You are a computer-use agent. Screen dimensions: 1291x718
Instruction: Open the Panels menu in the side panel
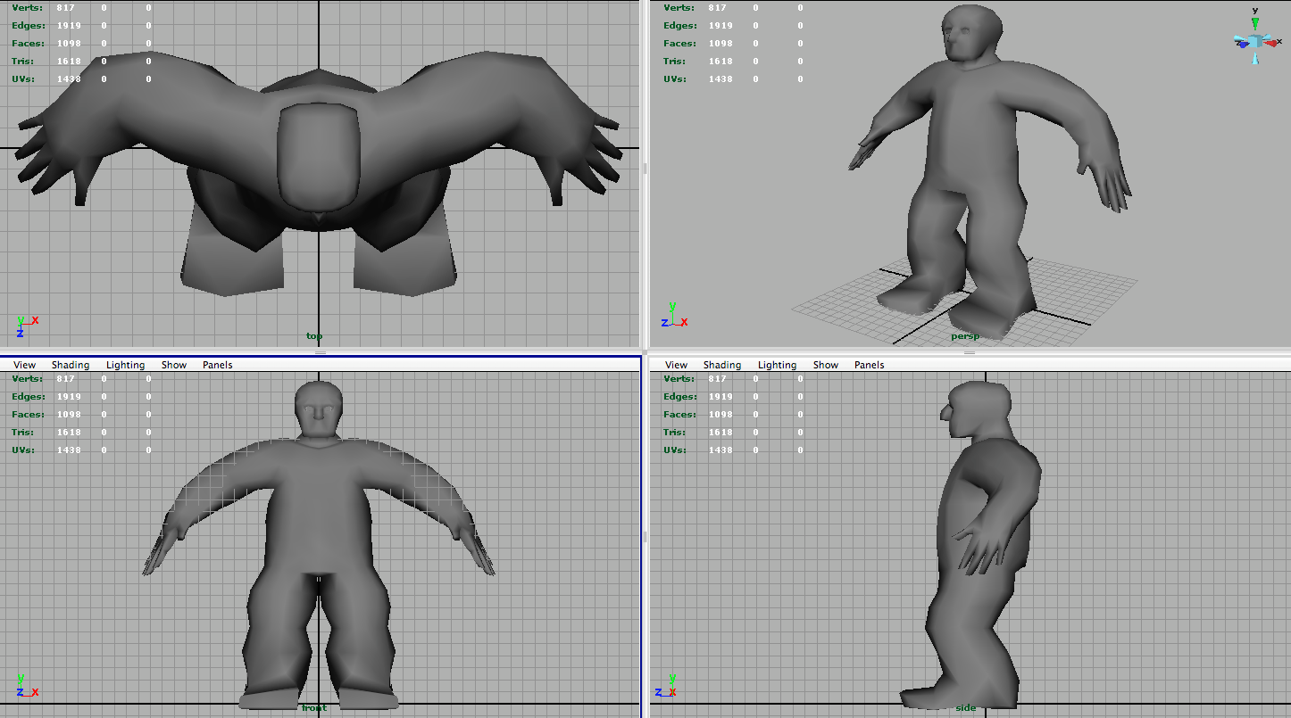coord(869,365)
